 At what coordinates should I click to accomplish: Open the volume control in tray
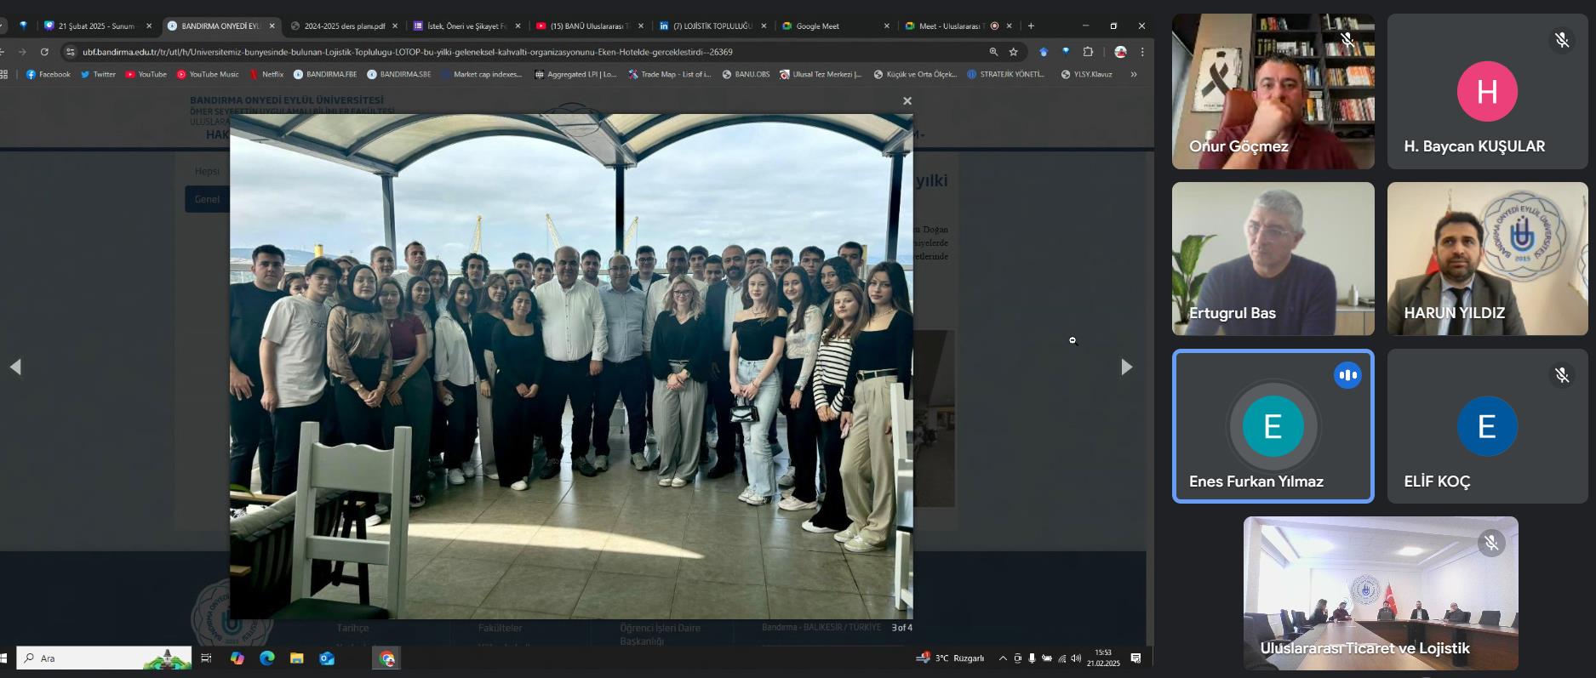(x=1076, y=658)
